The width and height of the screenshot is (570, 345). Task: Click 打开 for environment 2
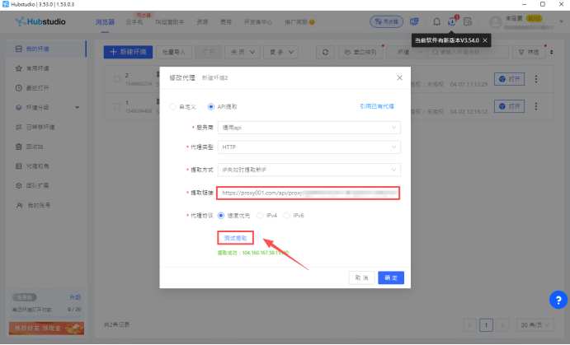pos(509,79)
